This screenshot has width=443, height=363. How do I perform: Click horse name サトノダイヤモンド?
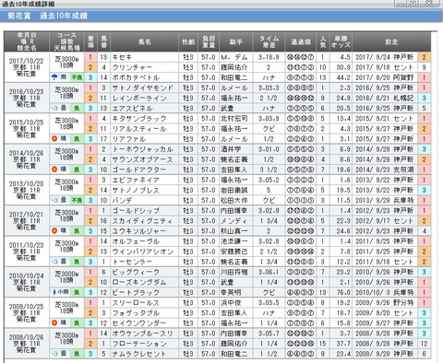(x=142, y=88)
